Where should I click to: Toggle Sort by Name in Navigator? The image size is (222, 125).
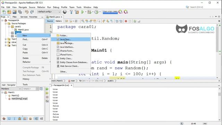pyautogui.click(x=36, y=118)
